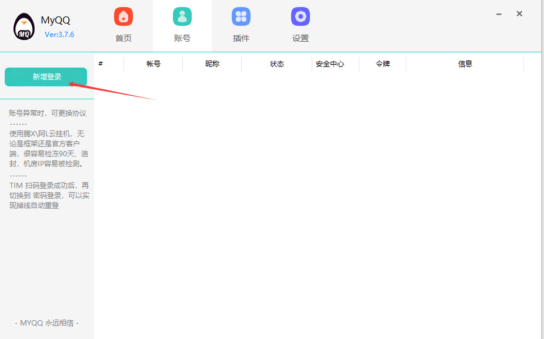The image size is (544, 339).
Task: Sort by the 帐号 column header
Action: [153, 64]
